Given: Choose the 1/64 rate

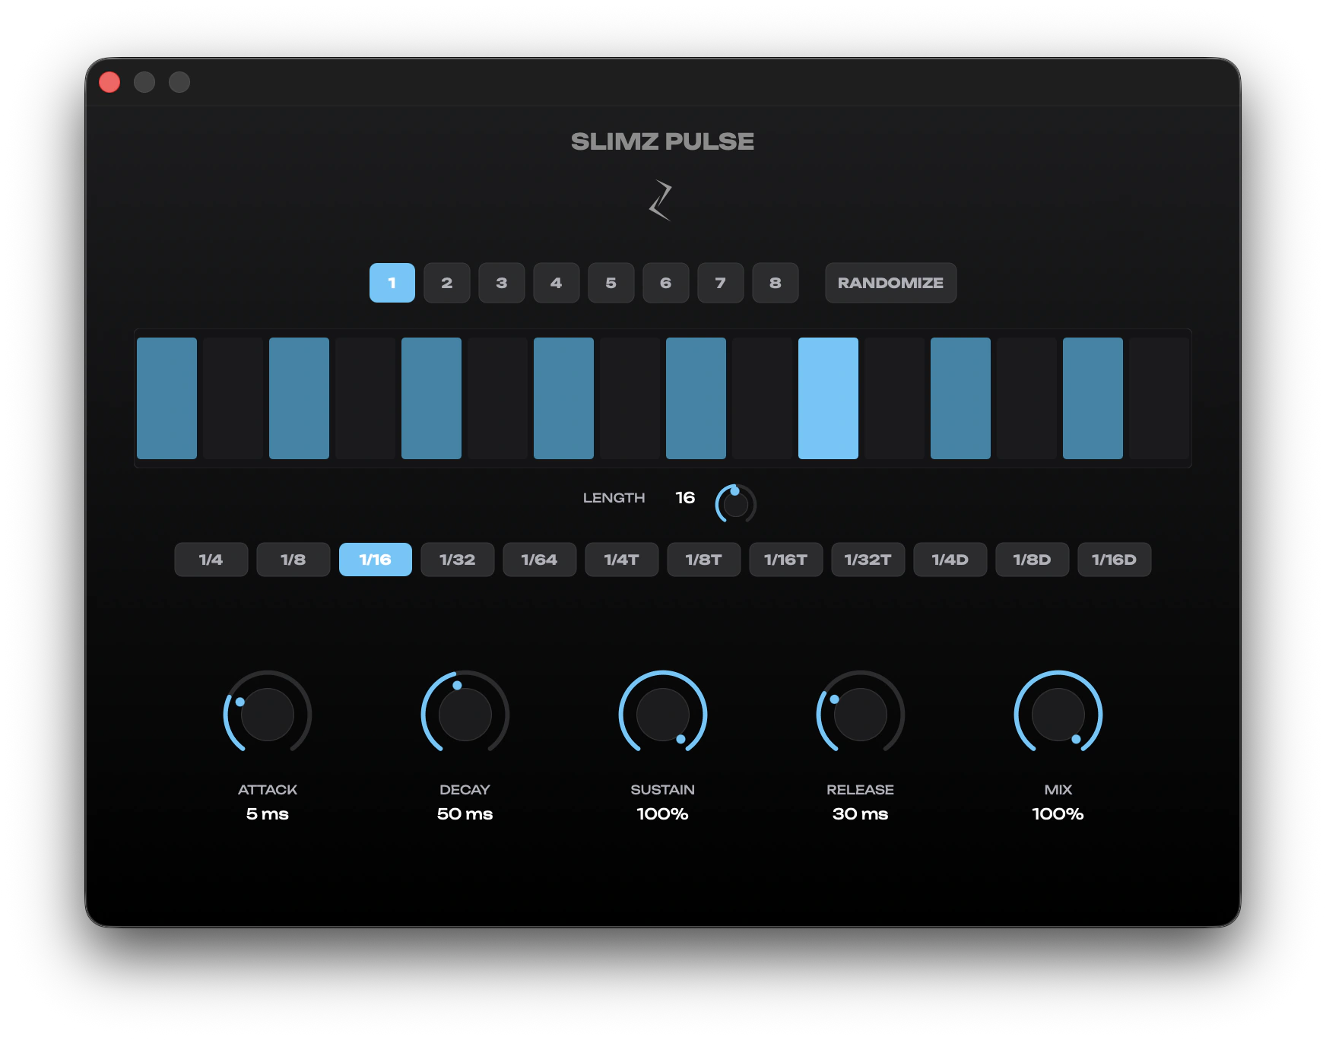Looking at the screenshot, I should point(540,560).
